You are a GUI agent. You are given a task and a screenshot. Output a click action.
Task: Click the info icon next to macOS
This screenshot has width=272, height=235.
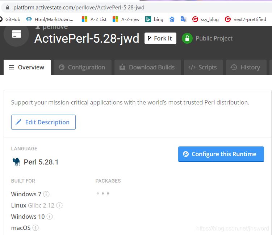click(35, 228)
